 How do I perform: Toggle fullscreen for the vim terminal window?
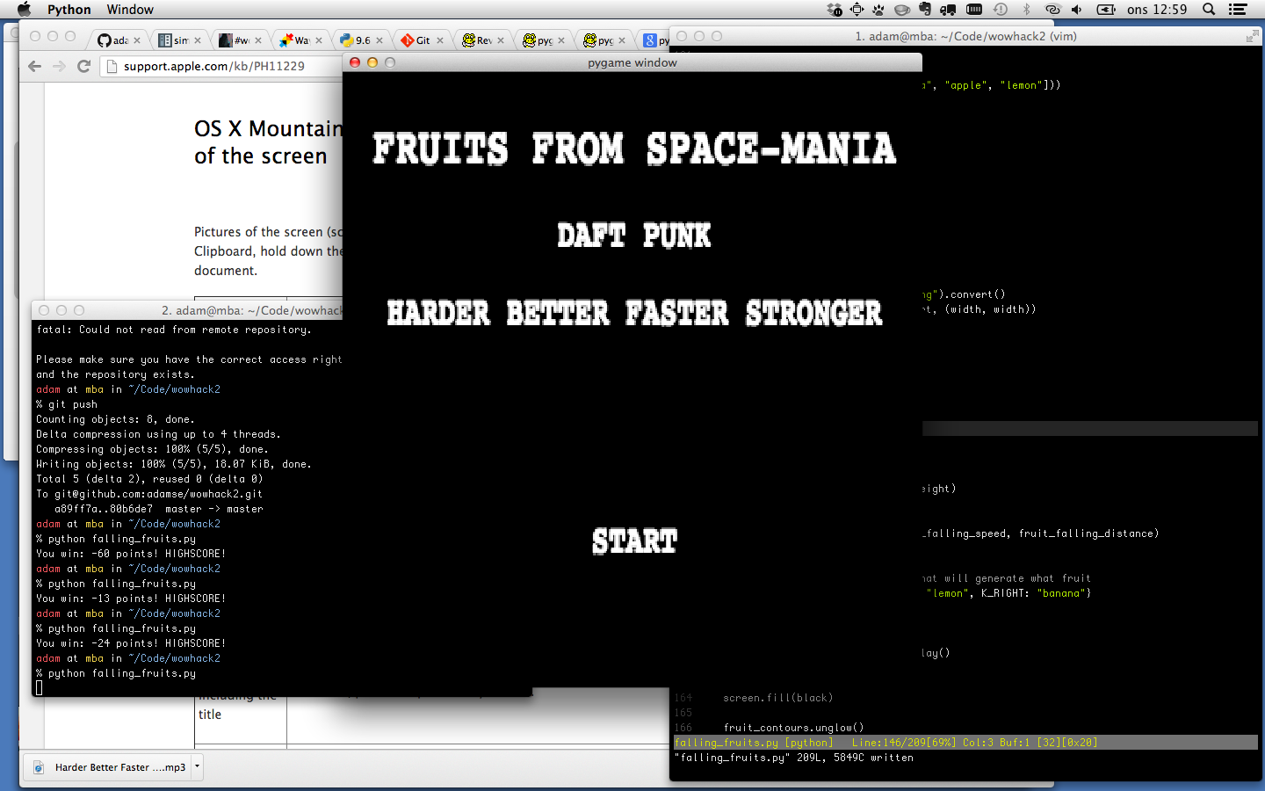tap(1252, 36)
